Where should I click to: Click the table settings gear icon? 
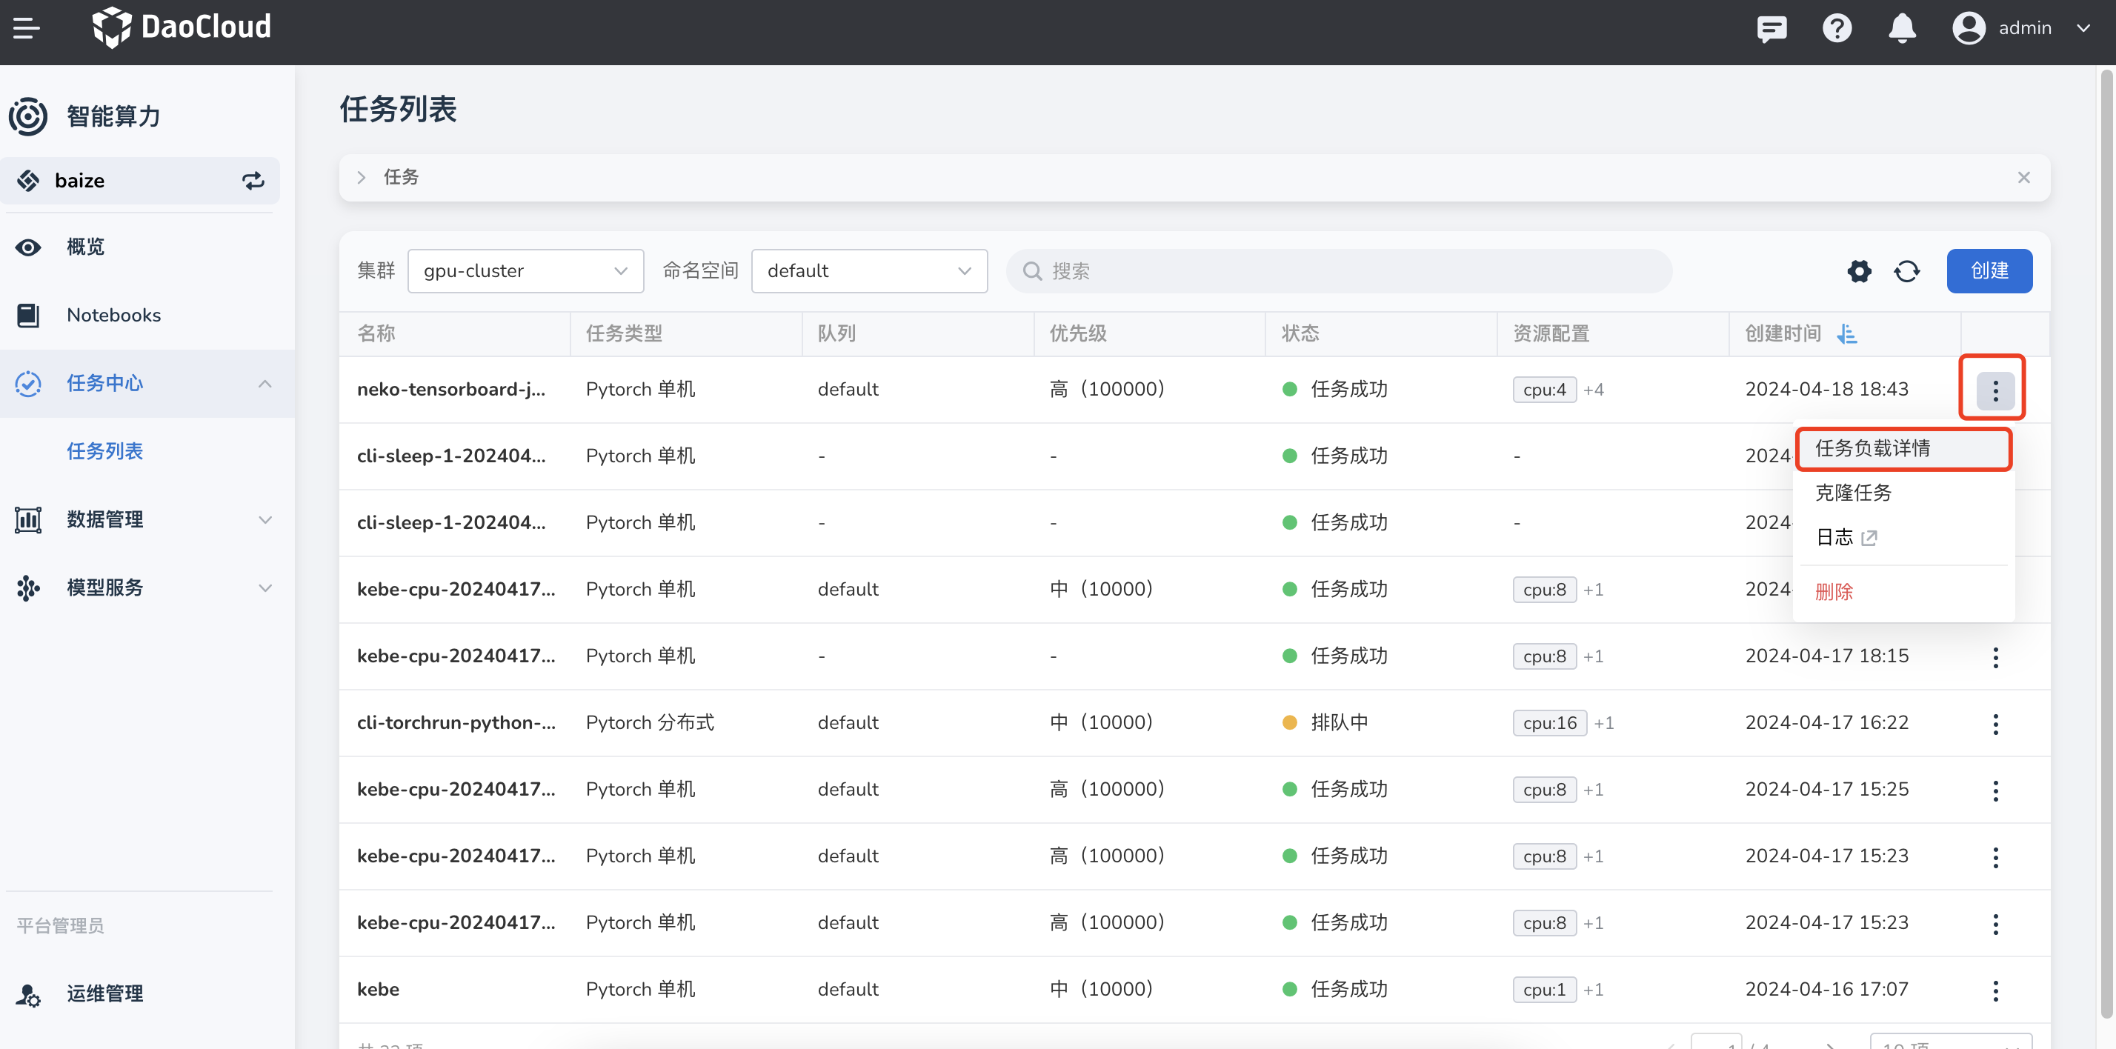1859,271
